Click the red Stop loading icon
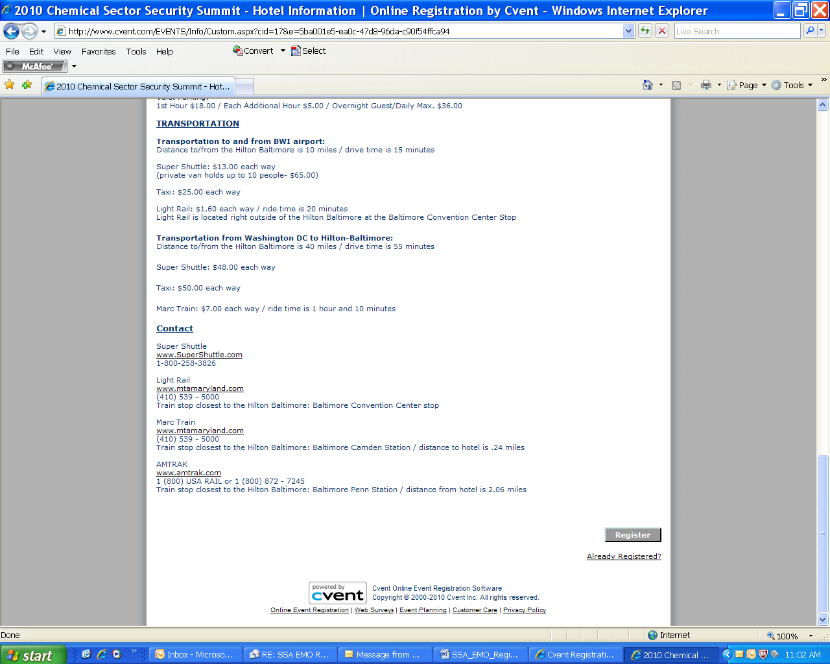 662,31
